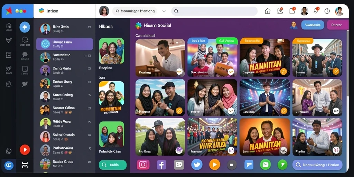This screenshot has height=177, width=354.
Task: Click the user avatar beside top search pill
Action: point(104,11)
